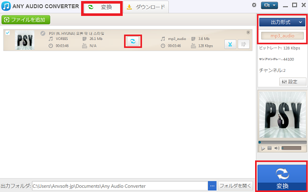Screen dimensions: 308x192
Task: Click the output folder path field
Action: tap(120, 186)
